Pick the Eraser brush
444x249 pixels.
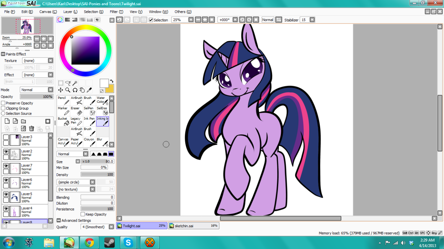click(x=76, y=111)
